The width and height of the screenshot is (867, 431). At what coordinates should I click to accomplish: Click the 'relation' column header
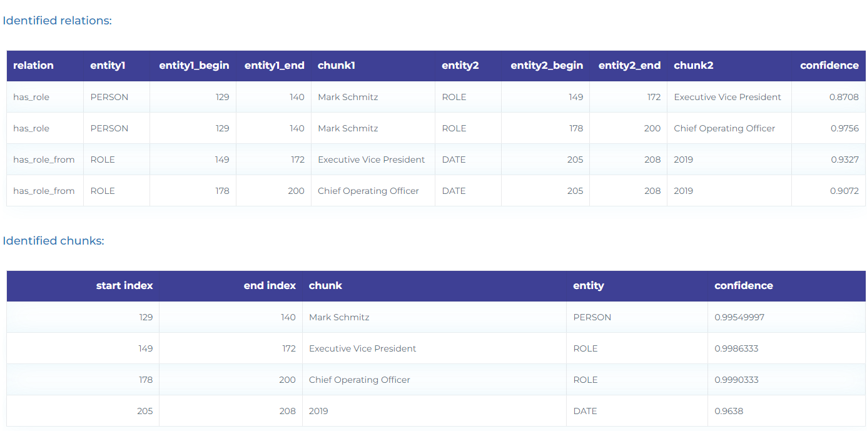[x=33, y=66]
